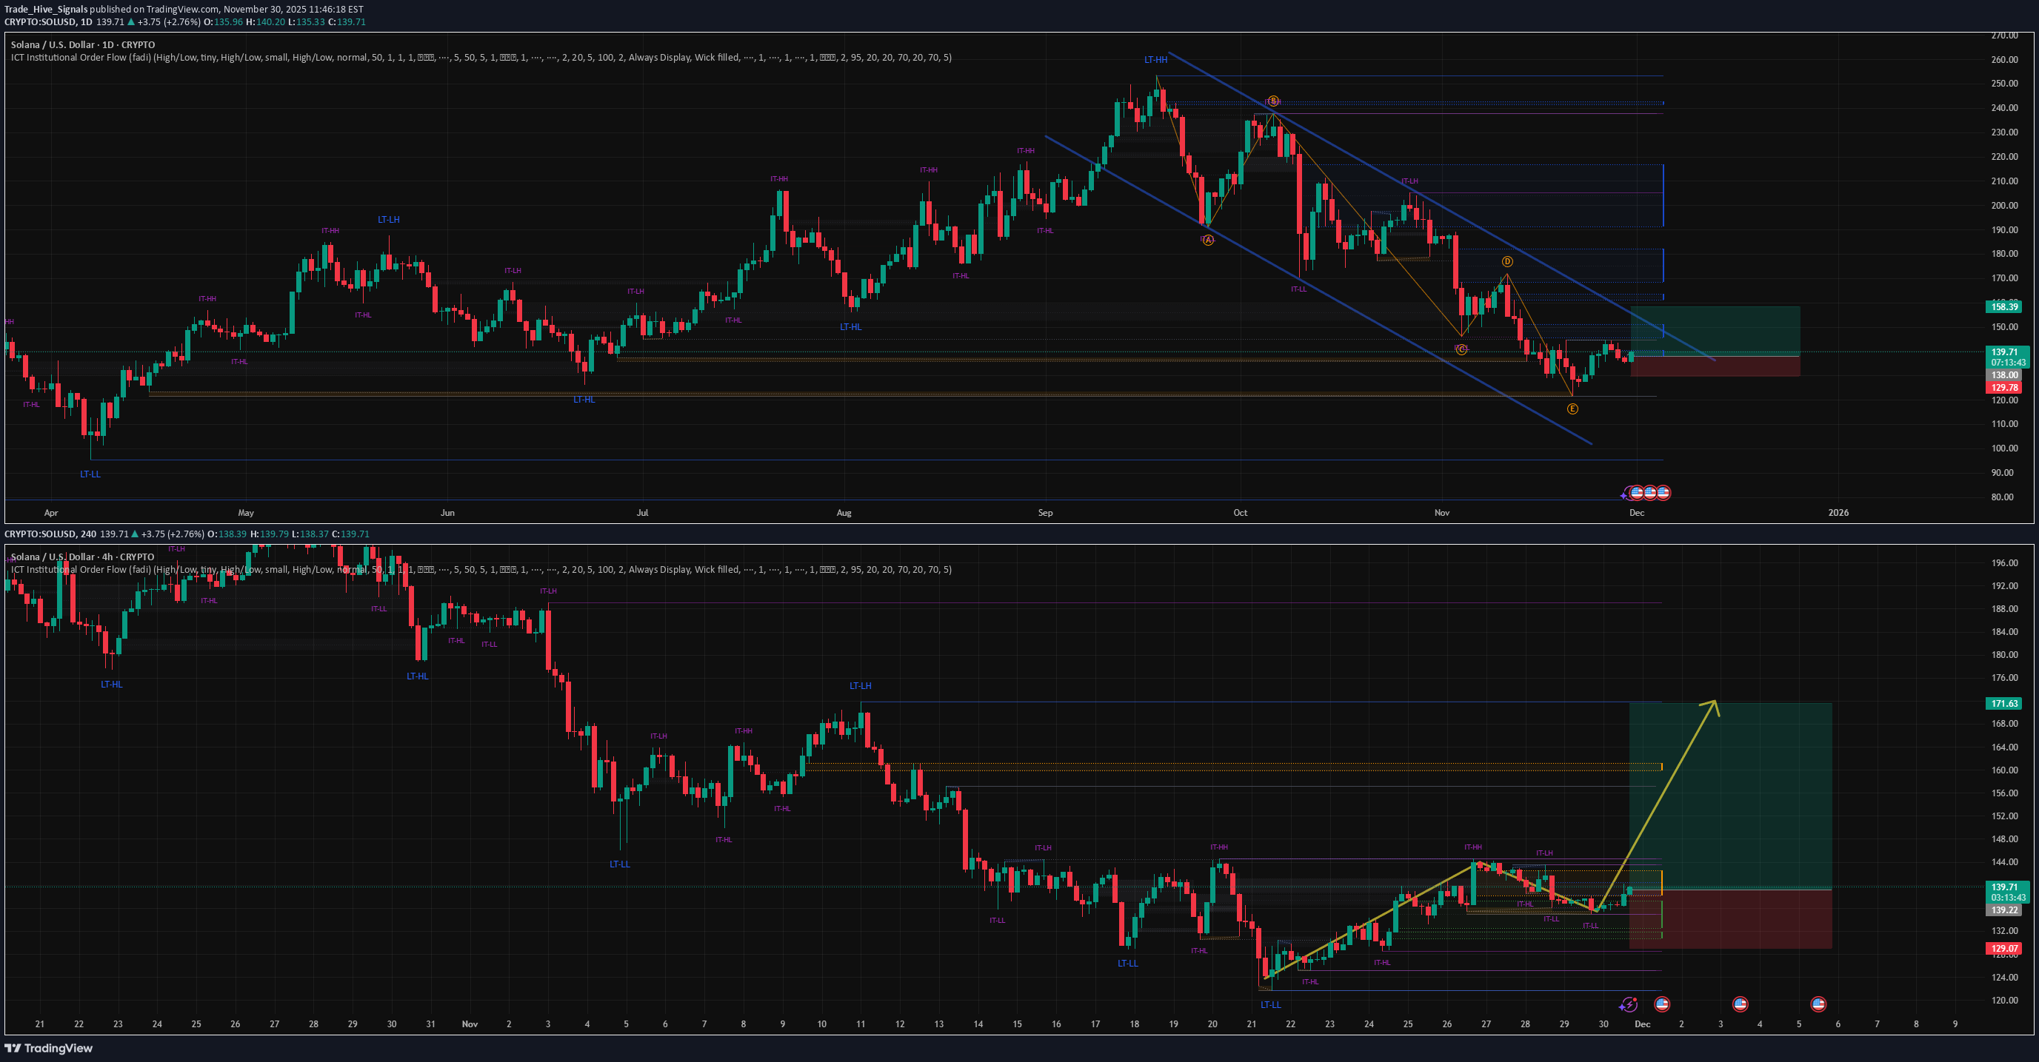Click the US flag icon near Dec 5 on 4h chart
Viewport: 2039px width, 1062px height.
tap(1818, 1004)
